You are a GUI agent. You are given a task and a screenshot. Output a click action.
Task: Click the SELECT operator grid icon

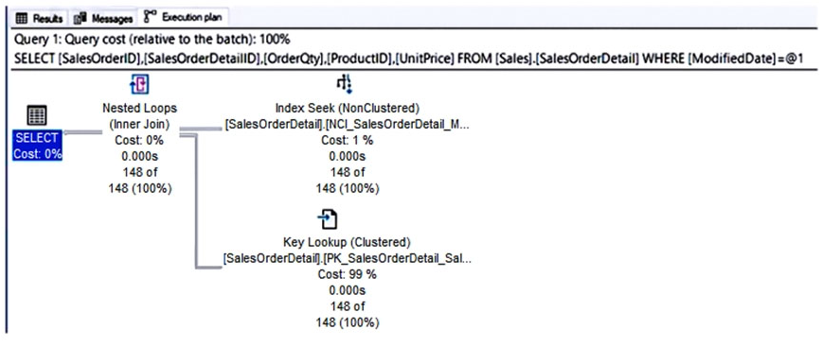[37, 114]
